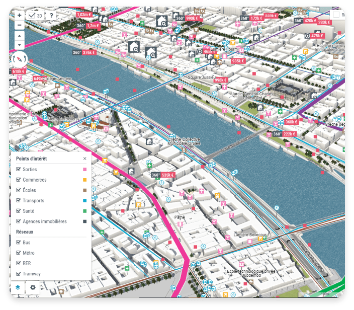Open map settings gear icon
Image resolution: width=354 pixels, height=310 pixels.
pos(33,287)
